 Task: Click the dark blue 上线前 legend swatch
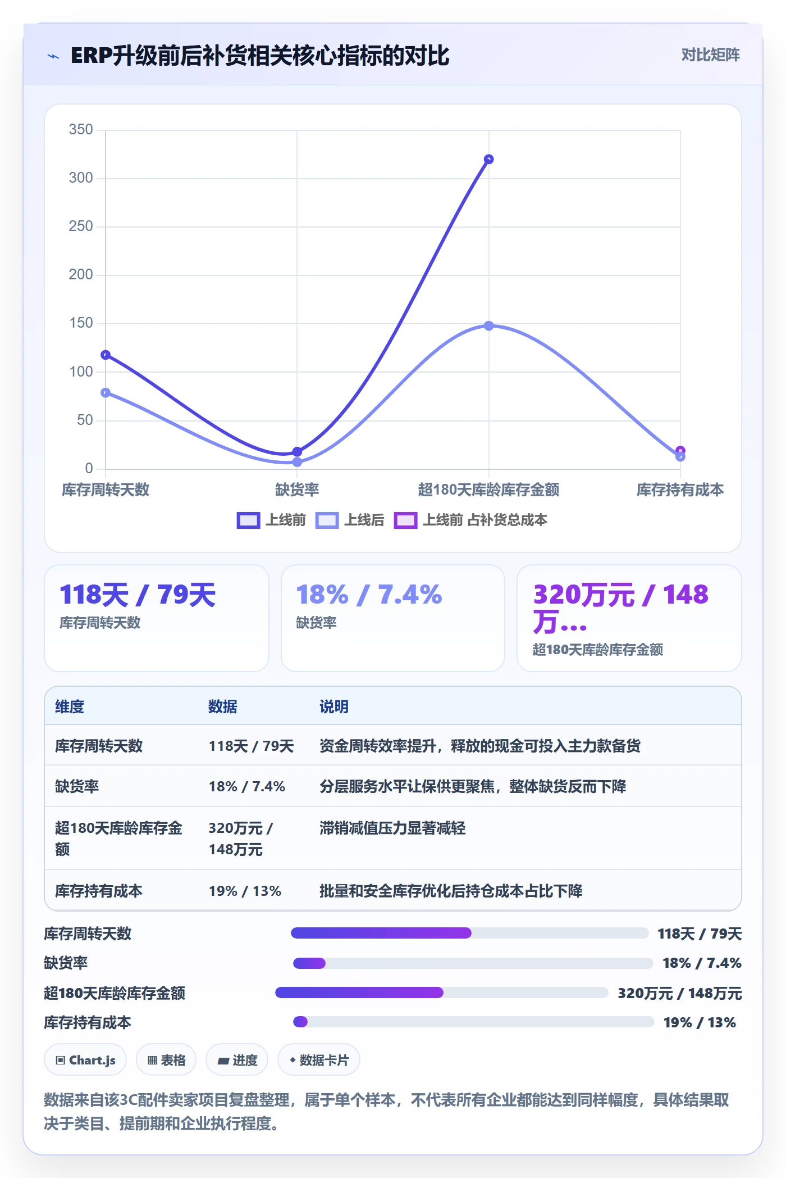coord(248,520)
